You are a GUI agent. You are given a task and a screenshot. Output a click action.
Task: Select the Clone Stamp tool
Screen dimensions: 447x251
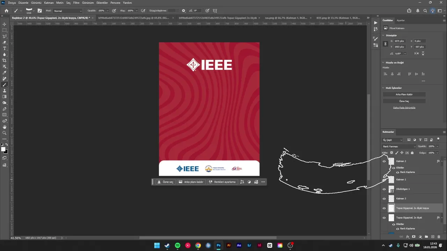coord(5,91)
